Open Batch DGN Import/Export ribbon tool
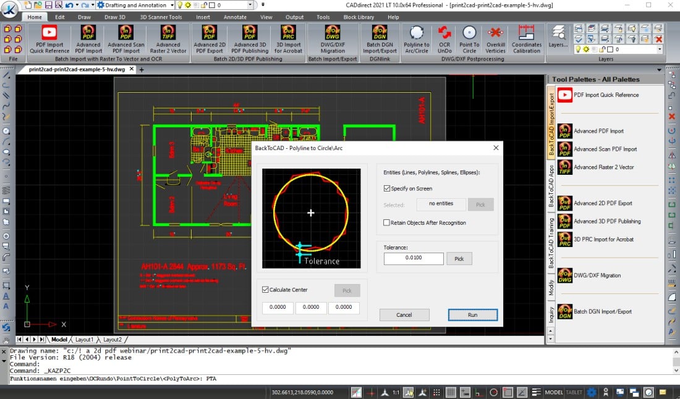Viewport: 680px width, 399px height. coord(380,39)
